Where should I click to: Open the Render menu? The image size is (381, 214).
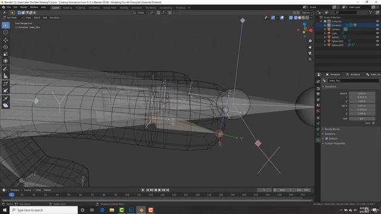click(x=24, y=8)
